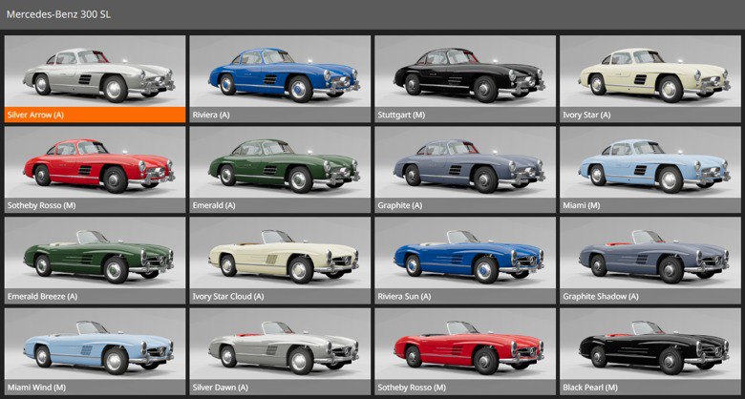The height and width of the screenshot is (399, 745).
Task: Choose the Ivory Star Cloud (A) roadster
Action: [281, 253]
